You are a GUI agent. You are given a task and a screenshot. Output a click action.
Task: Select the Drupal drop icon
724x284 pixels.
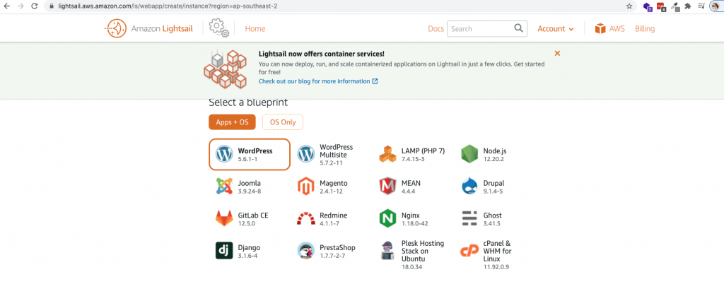[x=469, y=187]
